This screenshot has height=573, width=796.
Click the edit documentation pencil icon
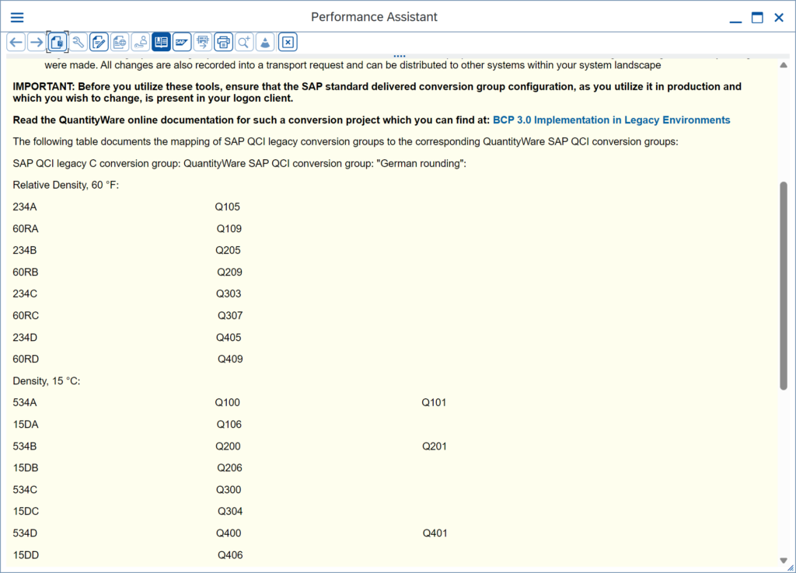point(99,42)
